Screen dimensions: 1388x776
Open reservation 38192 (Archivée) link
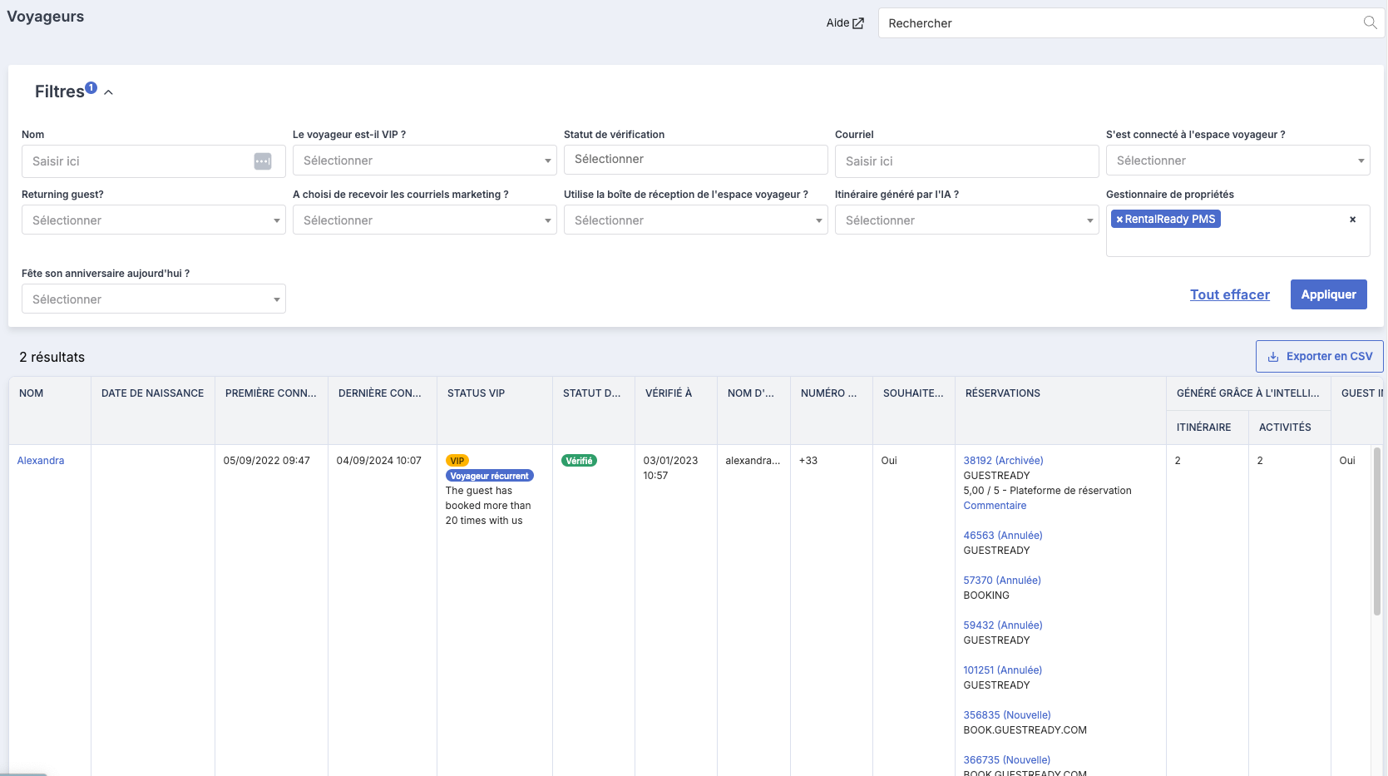coord(1003,461)
